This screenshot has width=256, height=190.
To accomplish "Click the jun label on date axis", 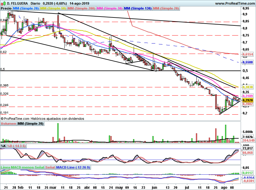I will pos(154,187).
